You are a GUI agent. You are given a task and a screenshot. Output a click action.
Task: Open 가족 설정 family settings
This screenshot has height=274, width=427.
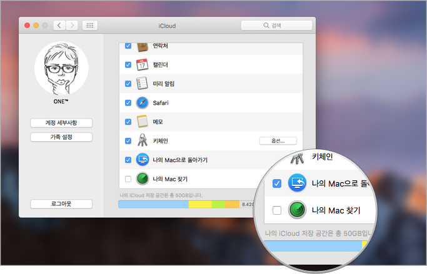[61, 137]
